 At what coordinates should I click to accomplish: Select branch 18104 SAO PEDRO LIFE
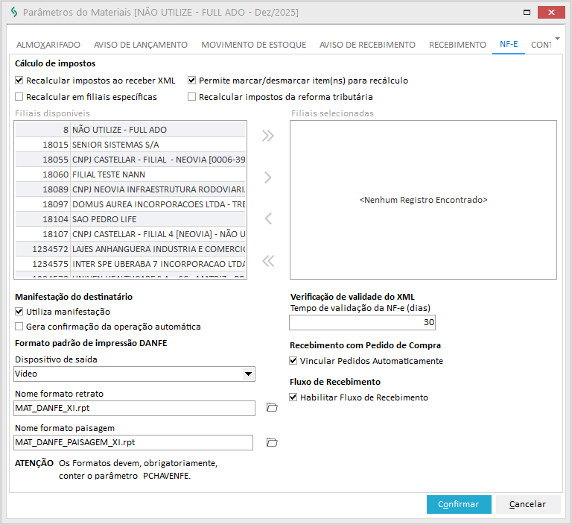tap(130, 219)
